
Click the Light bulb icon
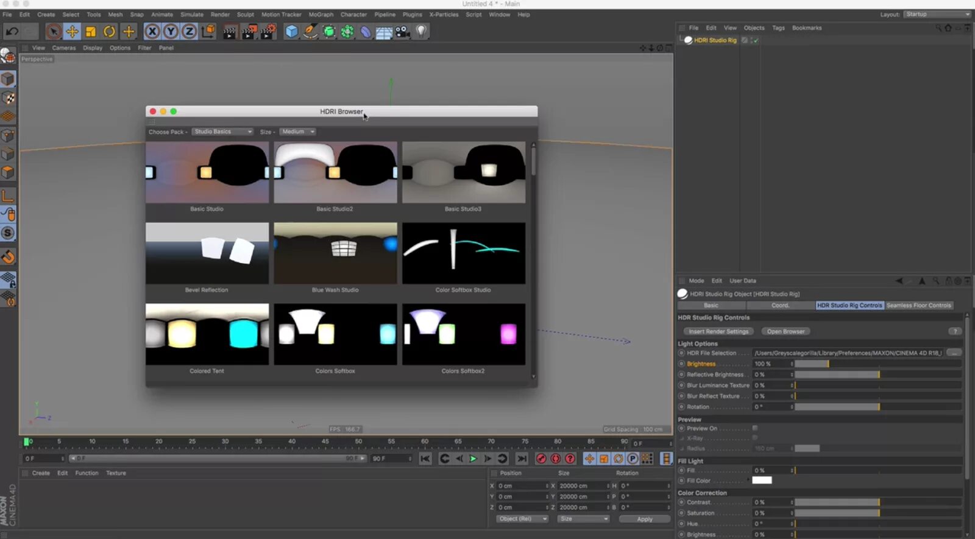(x=421, y=31)
